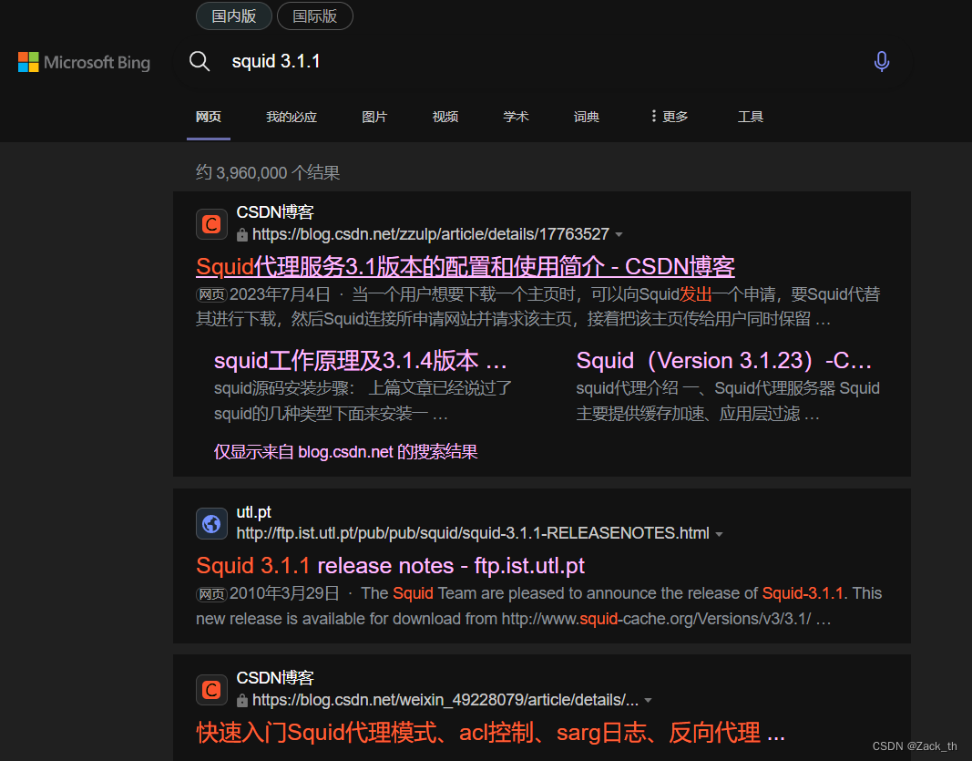The image size is (972, 761).
Task: Click the three-dot icon next to 更多
Action: (653, 116)
